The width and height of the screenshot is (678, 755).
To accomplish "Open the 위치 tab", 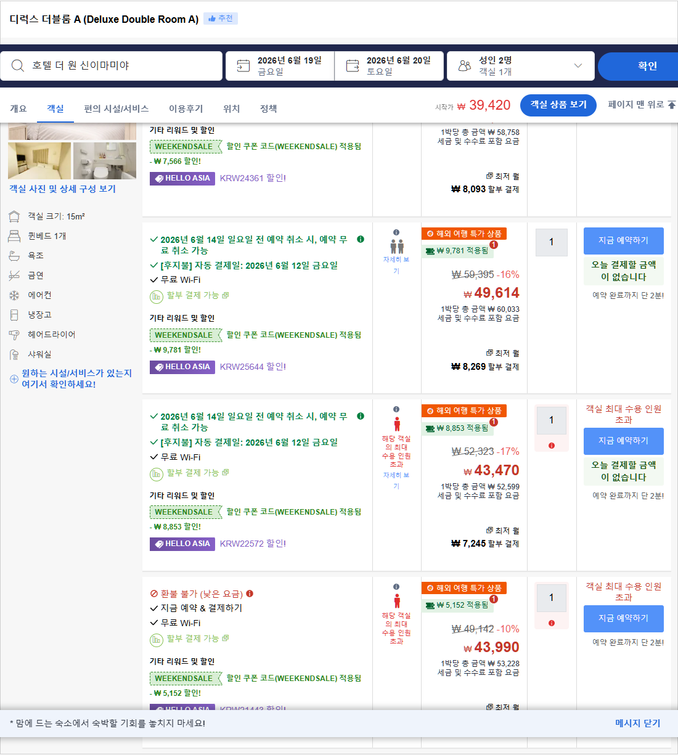I will click(232, 108).
